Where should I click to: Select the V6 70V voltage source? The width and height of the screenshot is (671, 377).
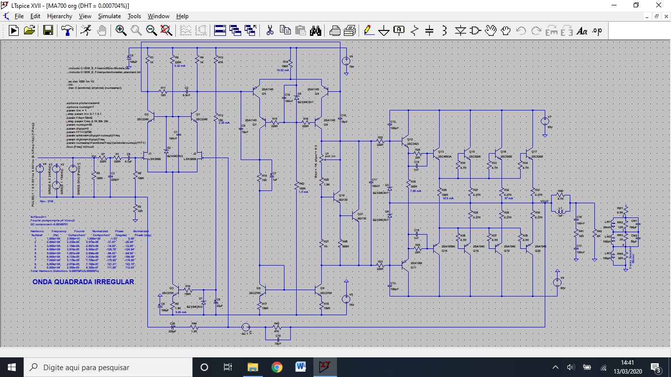[x=346, y=61]
